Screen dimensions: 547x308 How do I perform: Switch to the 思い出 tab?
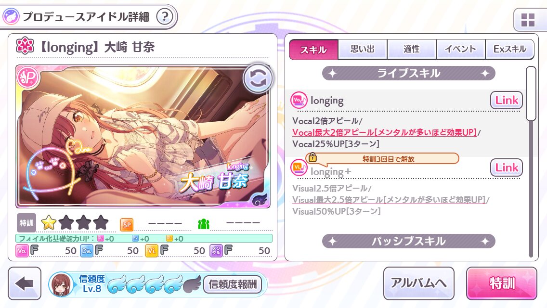[x=363, y=49]
